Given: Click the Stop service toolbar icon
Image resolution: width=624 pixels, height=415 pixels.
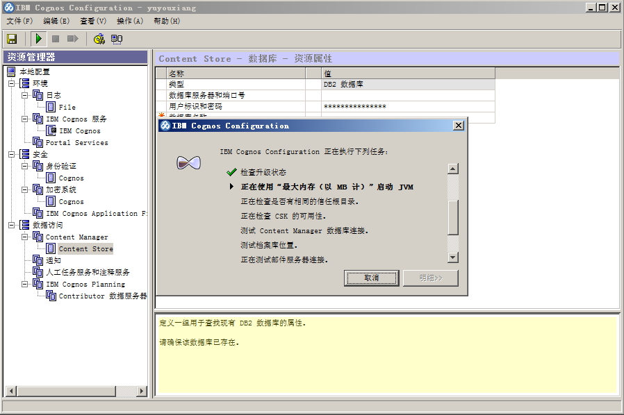Looking at the screenshot, I should coord(56,39).
